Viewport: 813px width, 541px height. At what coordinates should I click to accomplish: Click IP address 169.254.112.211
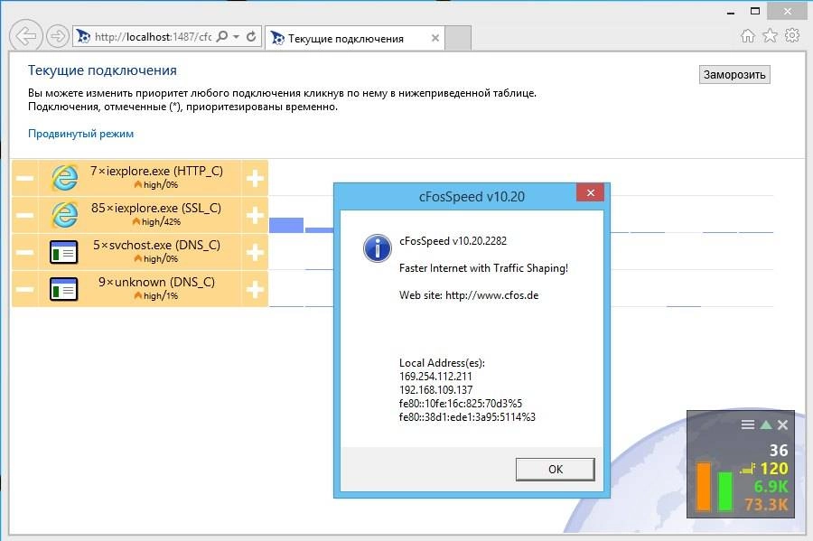point(435,377)
